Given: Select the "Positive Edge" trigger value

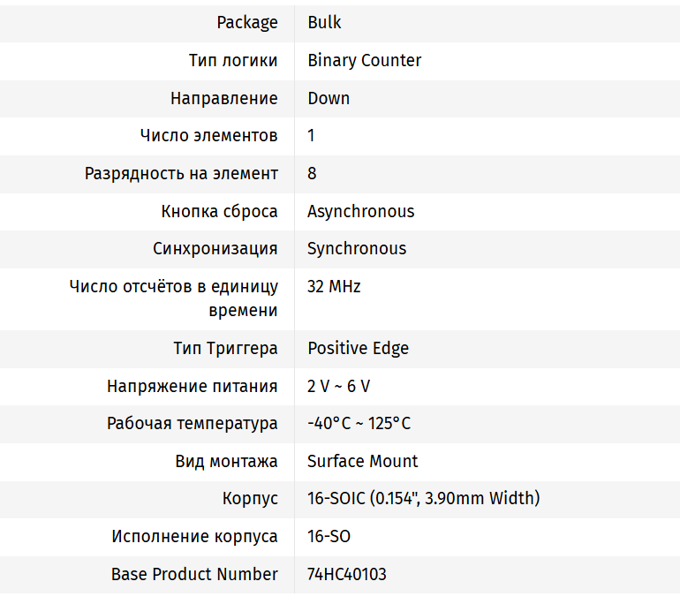Looking at the screenshot, I should [358, 348].
